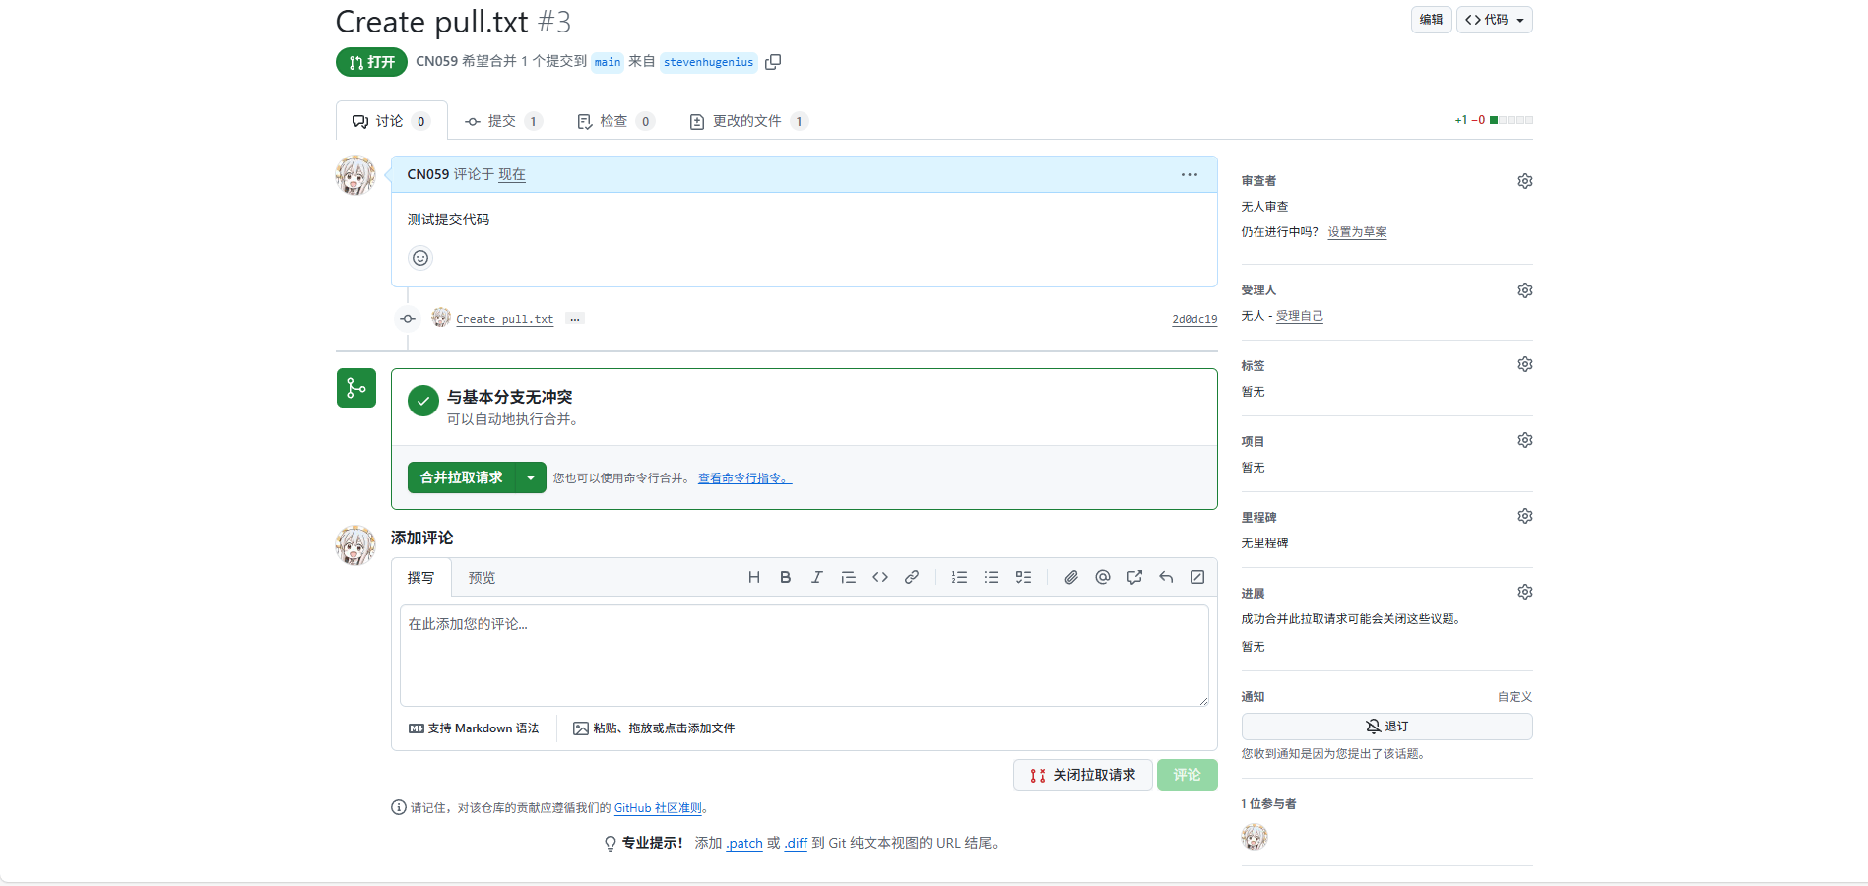This screenshot has width=1868, height=886.
Task: Click the Heading formatting icon
Action: pos(753,578)
